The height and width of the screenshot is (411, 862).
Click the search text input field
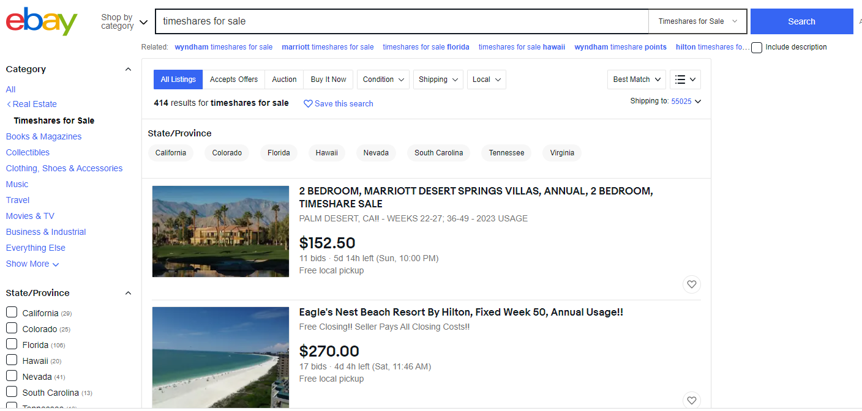(x=402, y=21)
